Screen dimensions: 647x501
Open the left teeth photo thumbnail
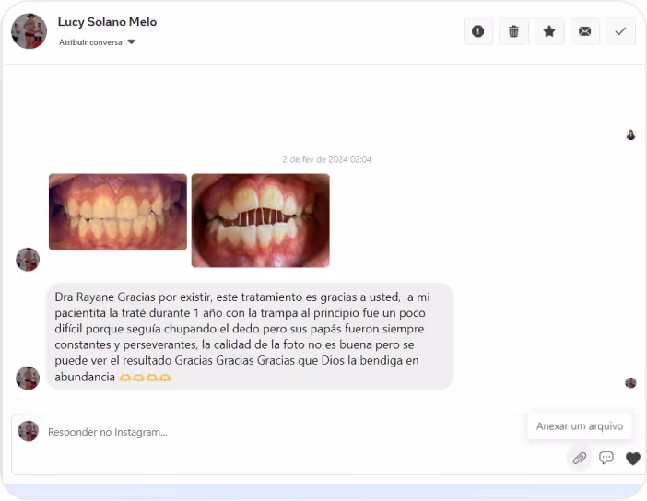coord(118,212)
